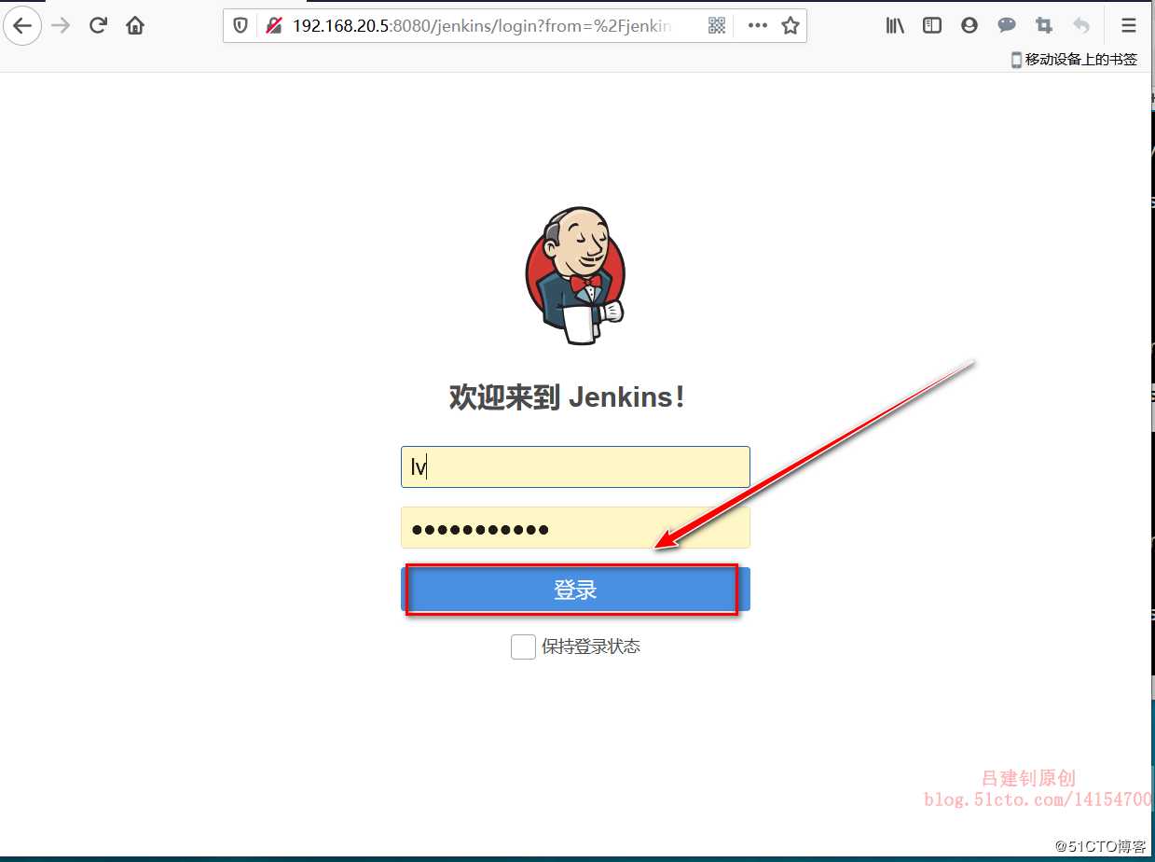Screen dimensions: 1155x862
Task: Click the browser forward arrow
Action: tap(61, 26)
